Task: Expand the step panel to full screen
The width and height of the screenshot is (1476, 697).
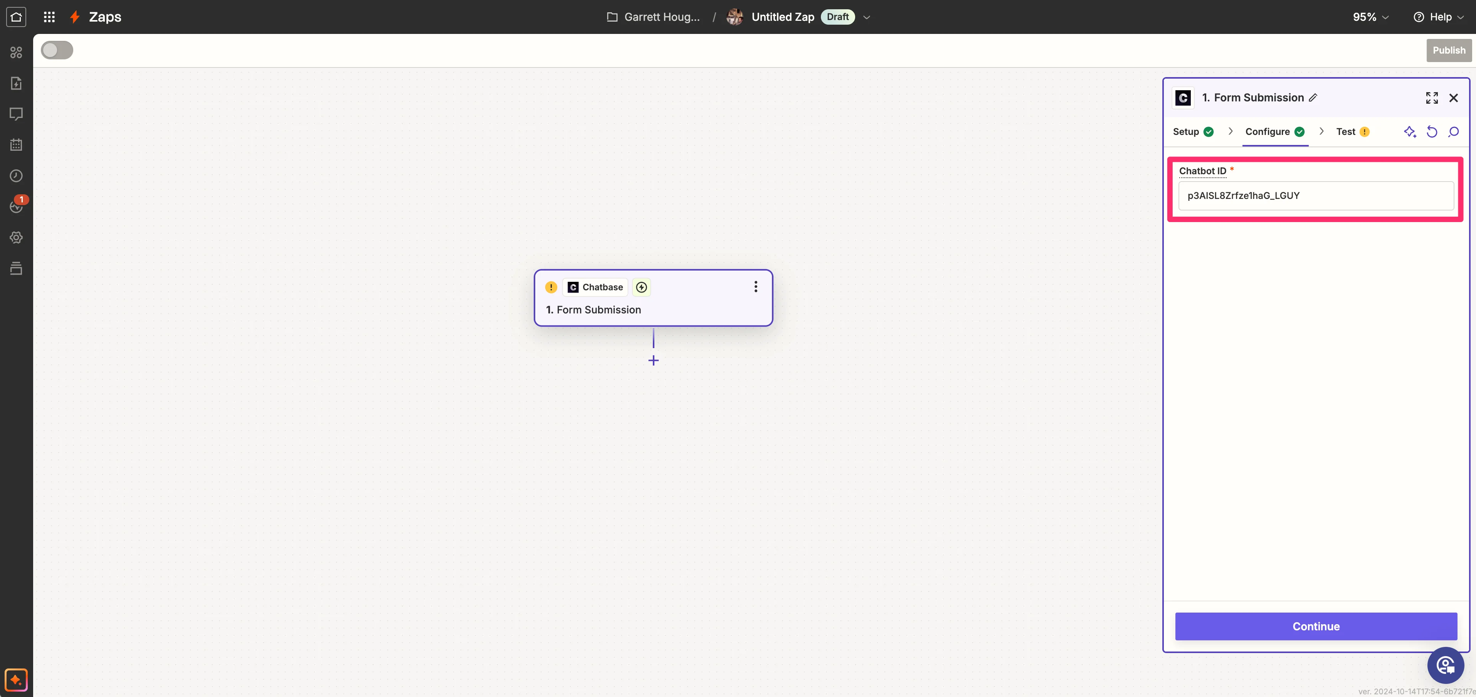Action: pyautogui.click(x=1431, y=98)
